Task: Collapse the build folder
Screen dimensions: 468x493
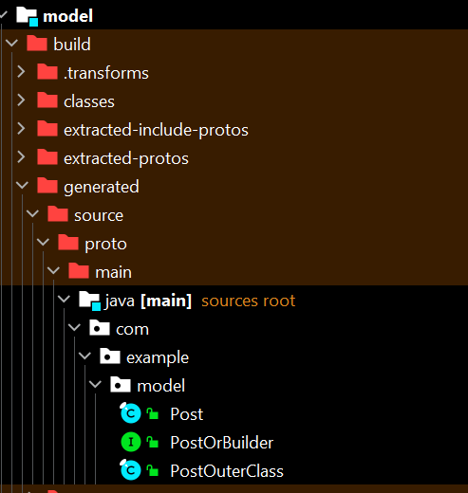Action: (11, 44)
